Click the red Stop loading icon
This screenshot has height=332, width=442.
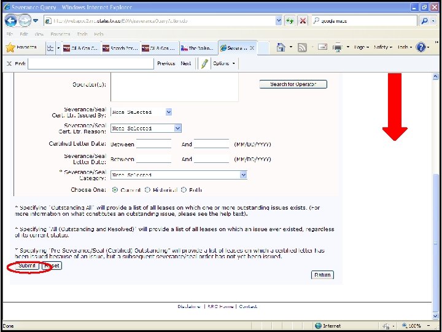point(303,21)
